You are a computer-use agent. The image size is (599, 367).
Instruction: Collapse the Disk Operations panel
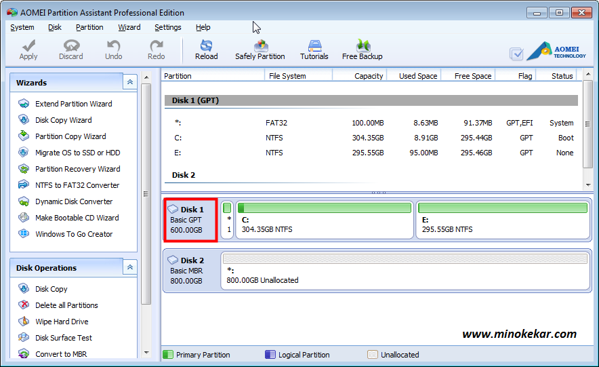pyautogui.click(x=130, y=267)
